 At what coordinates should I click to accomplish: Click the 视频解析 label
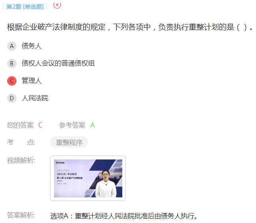(x=21, y=160)
